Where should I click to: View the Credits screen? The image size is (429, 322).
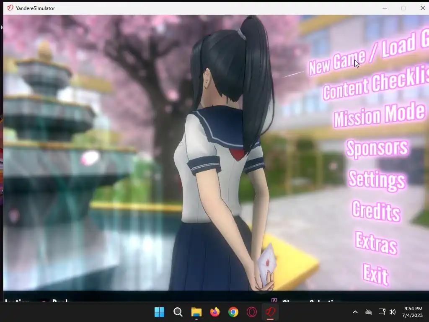376,210
